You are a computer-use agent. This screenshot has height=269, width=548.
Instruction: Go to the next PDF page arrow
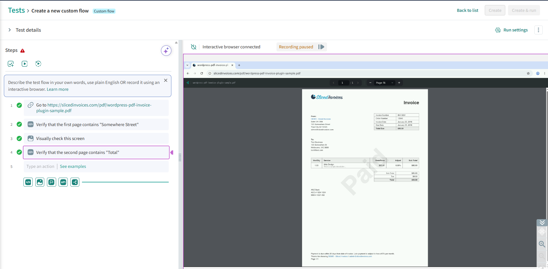point(358,83)
